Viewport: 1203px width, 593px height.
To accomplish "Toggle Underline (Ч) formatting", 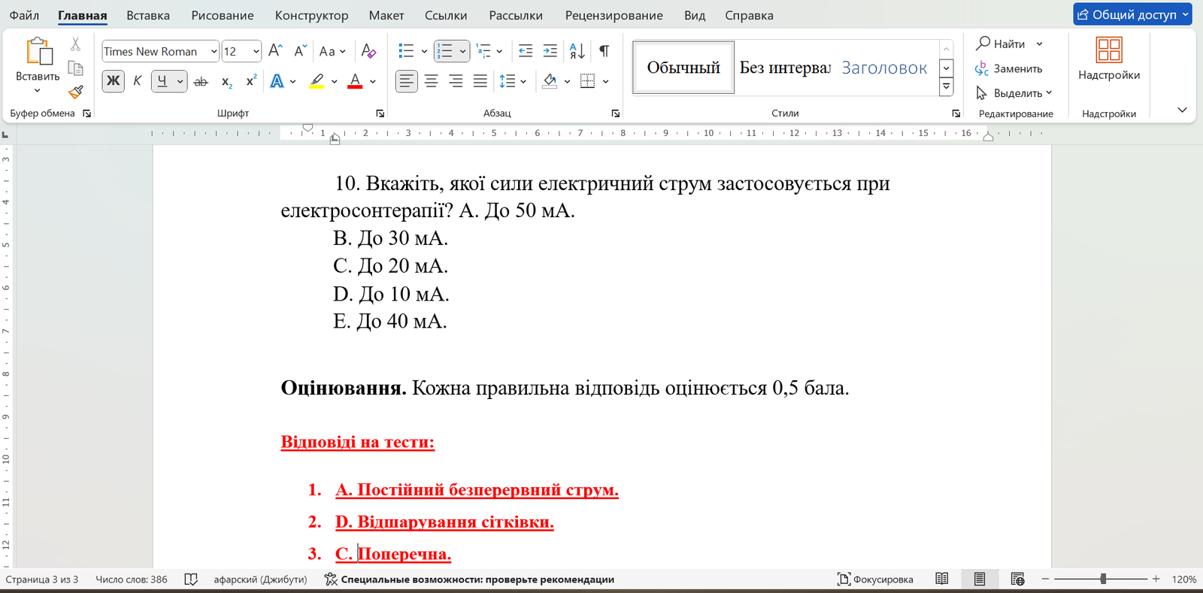I will [x=162, y=81].
